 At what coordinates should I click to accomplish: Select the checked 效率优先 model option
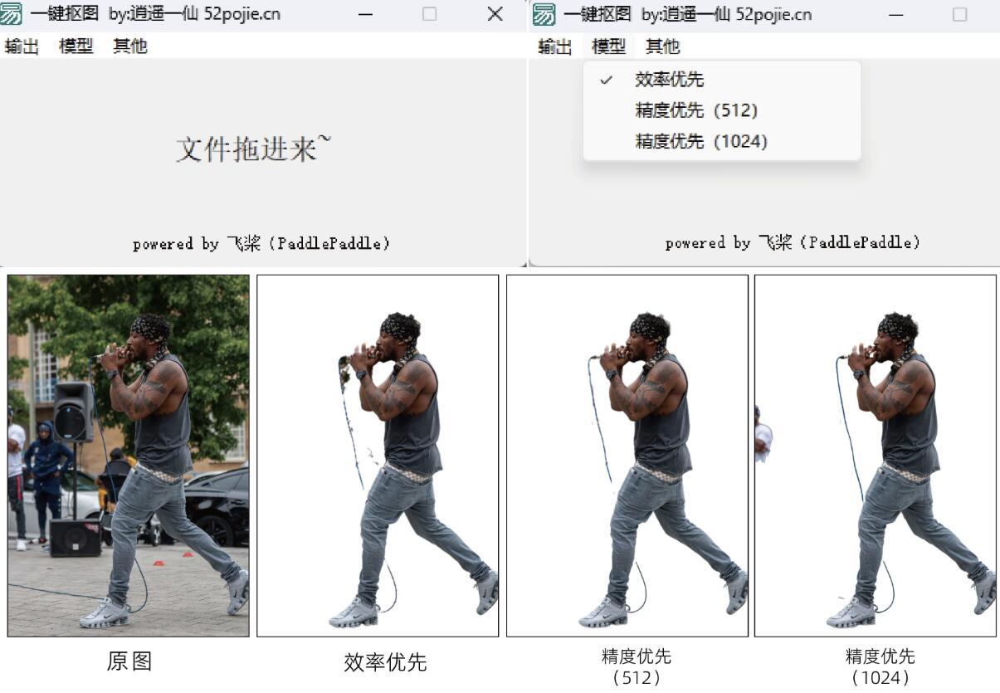(669, 80)
